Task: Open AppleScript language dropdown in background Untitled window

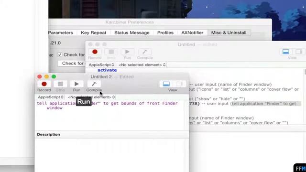Action: [101, 65]
